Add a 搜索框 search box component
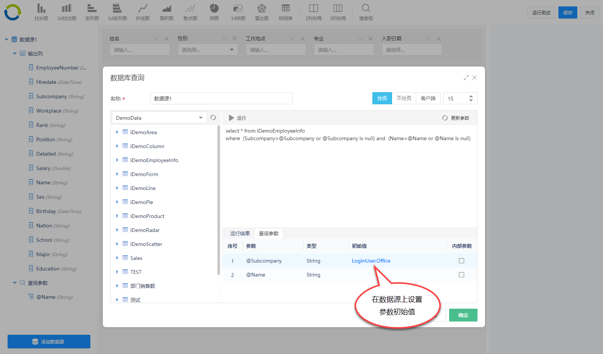The height and width of the screenshot is (354, 603). (366, 12)
